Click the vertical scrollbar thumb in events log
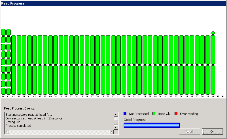Viewport: 227px width, 139px height. tap(116, 122)
